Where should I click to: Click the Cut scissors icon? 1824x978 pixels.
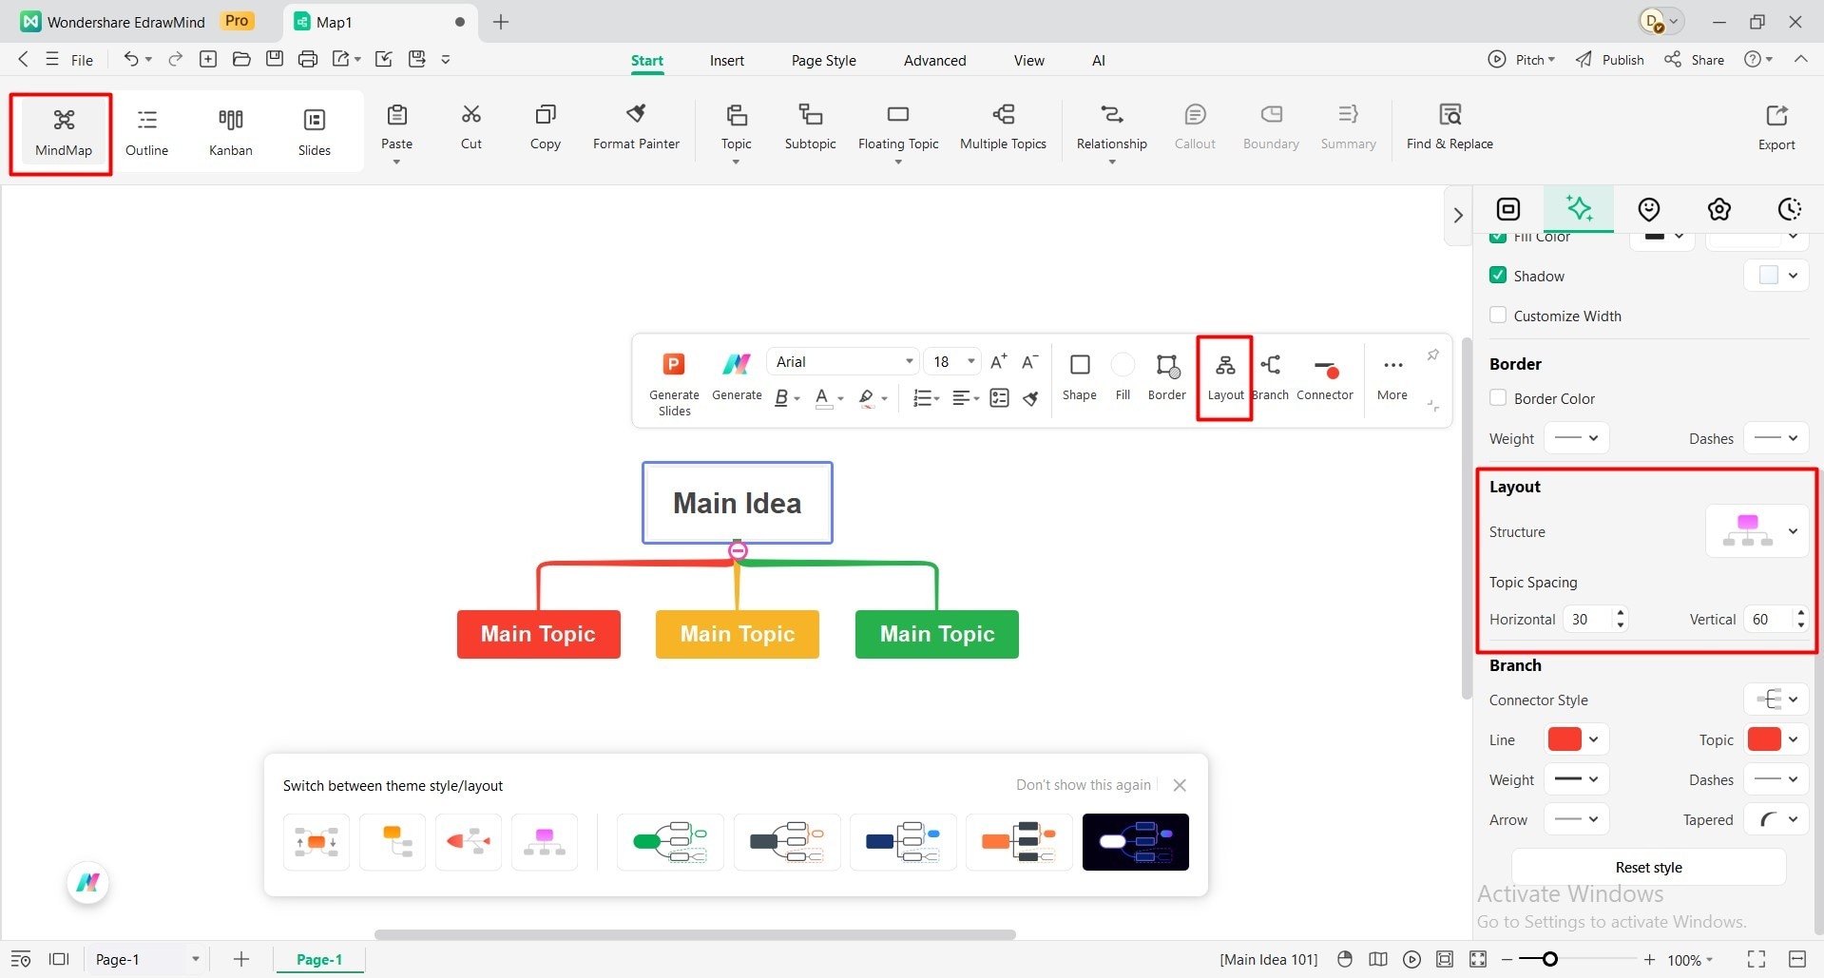[471, 115]
